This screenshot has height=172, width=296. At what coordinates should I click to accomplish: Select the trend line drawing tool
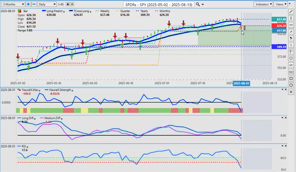click(x=291, y=12)
